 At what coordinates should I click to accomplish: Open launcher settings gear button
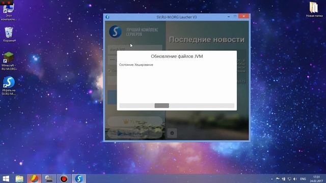point(172,133)
